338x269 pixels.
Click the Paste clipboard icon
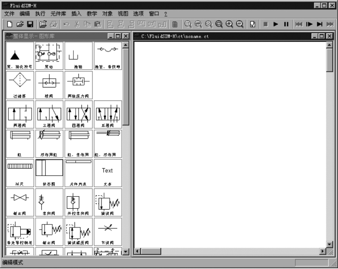tap(98, 24)
